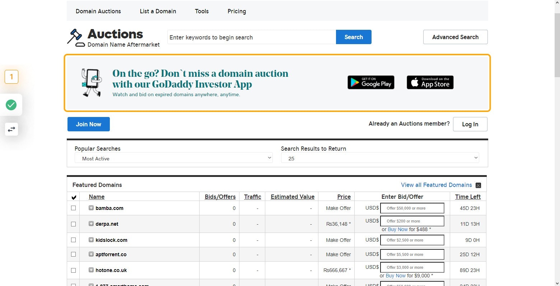Viewport: 560px width, 286px height.
Task: Mark the hotone.co.uk checkbox
Action: coord(74,270)
